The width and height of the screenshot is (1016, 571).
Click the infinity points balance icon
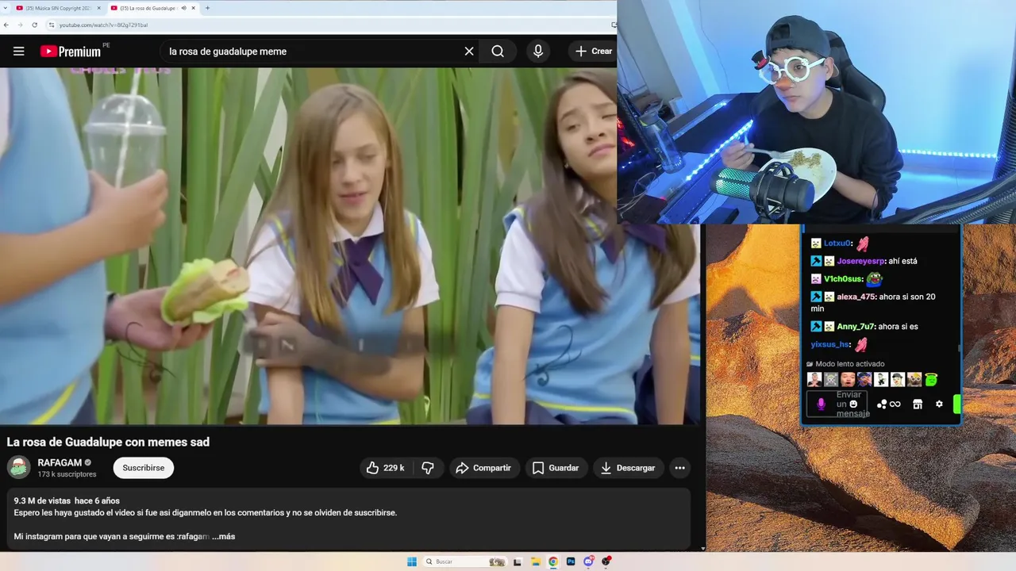tap(895, 404)
